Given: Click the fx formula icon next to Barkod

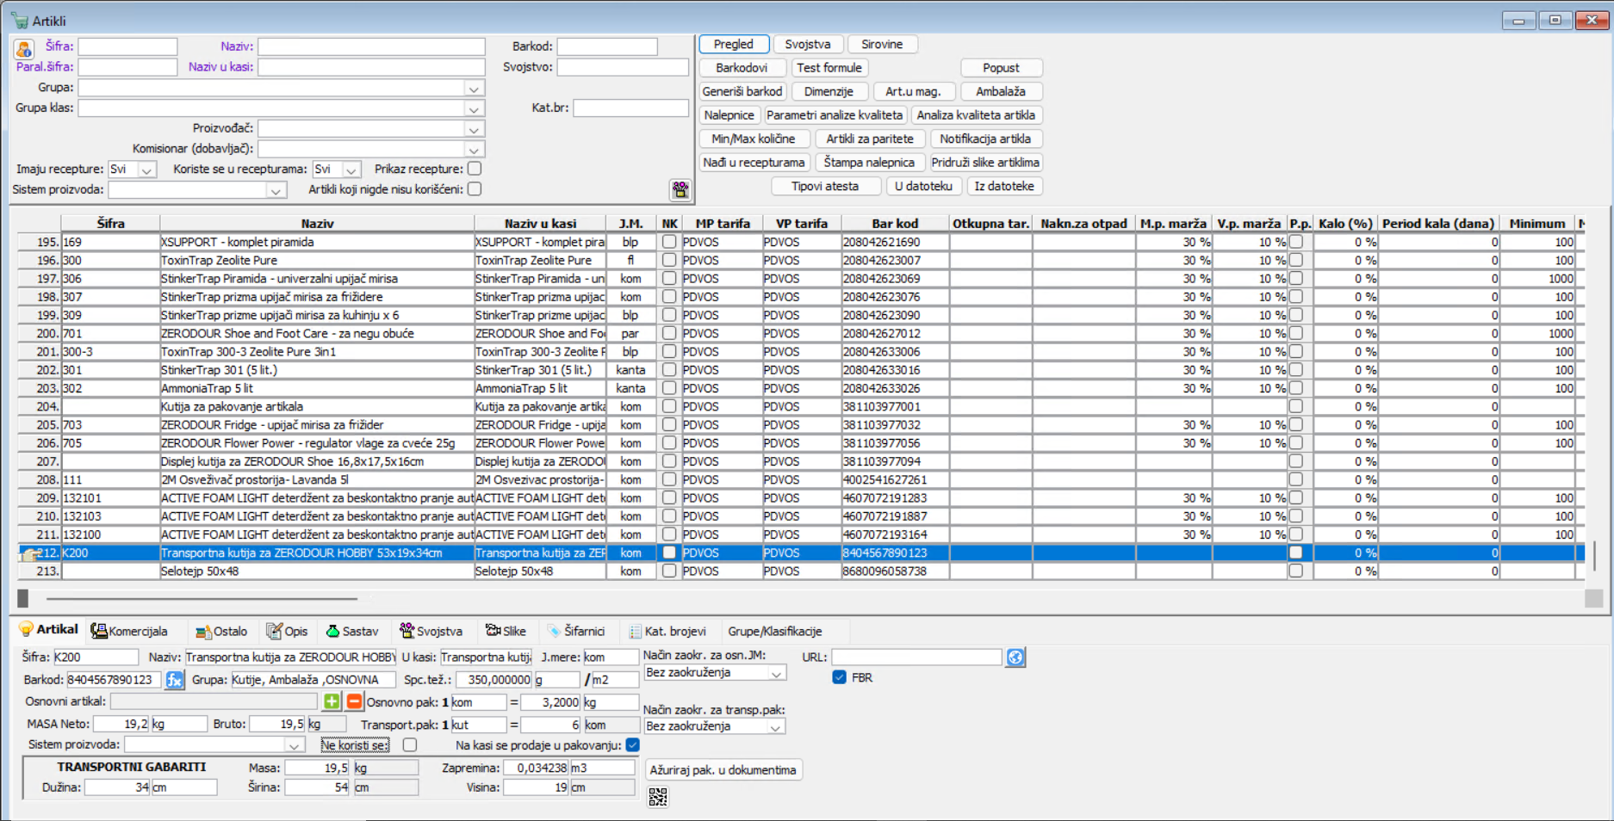Looking at the screenshot, I should [175, 680].
